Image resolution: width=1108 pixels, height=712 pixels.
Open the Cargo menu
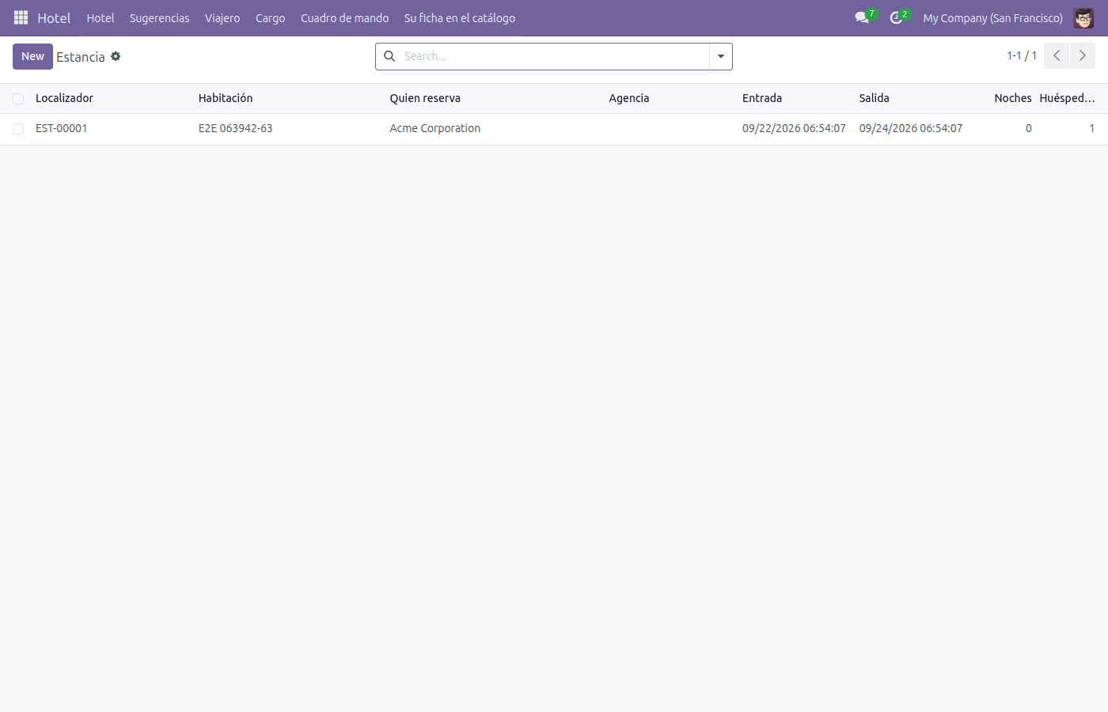(x=270, y=17)
